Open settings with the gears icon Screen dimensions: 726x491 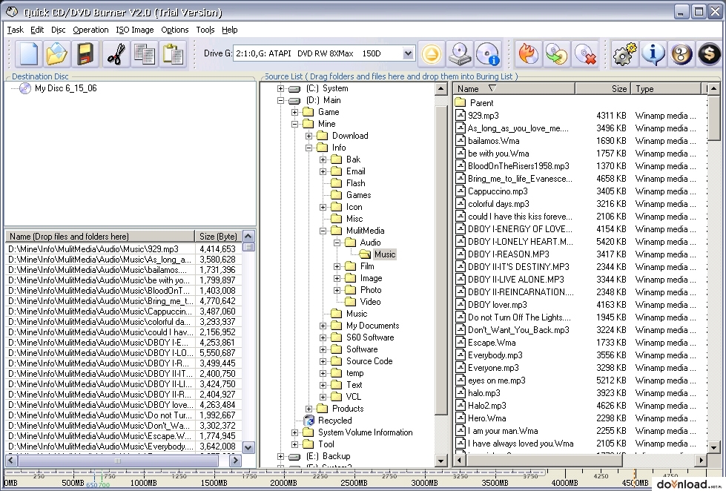624,53
